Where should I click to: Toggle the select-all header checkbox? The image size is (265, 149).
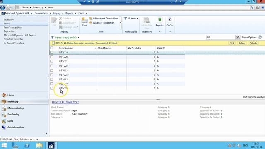[51, 48]
